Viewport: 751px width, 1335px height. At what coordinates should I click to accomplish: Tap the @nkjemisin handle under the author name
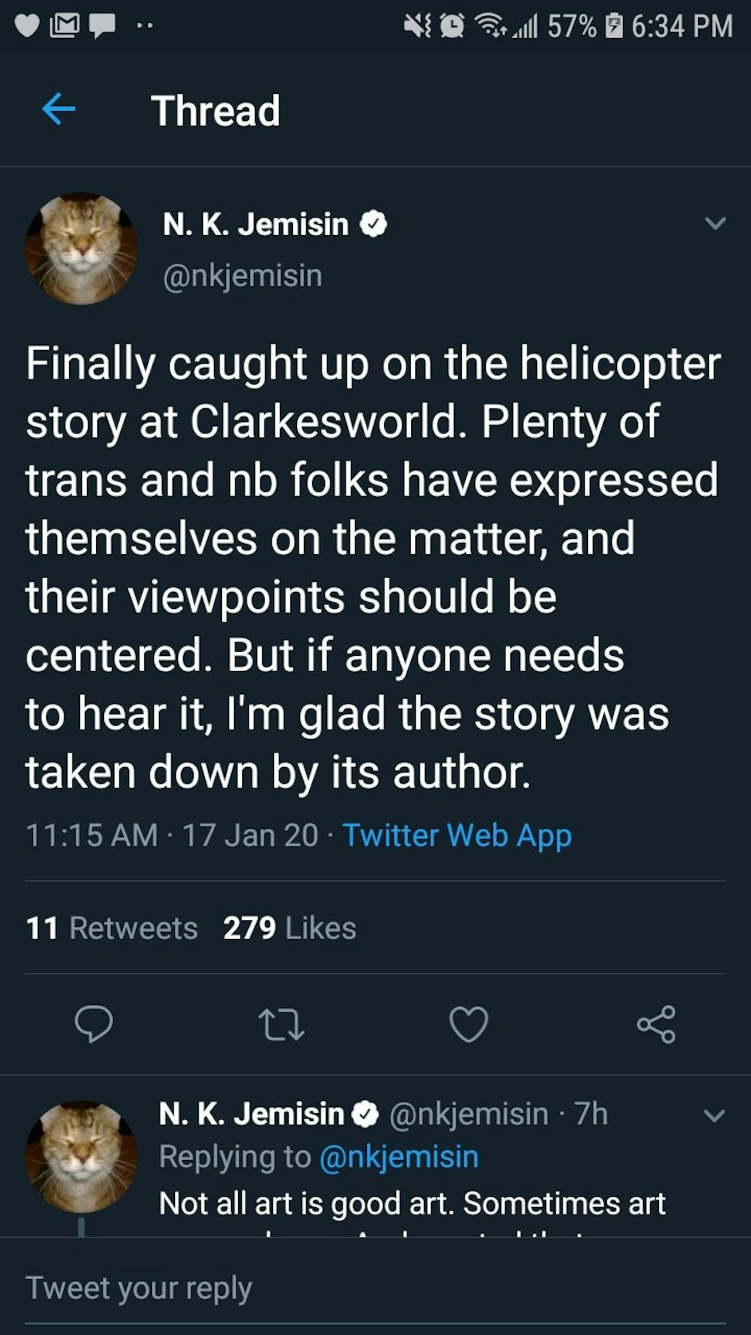(243, 276)
